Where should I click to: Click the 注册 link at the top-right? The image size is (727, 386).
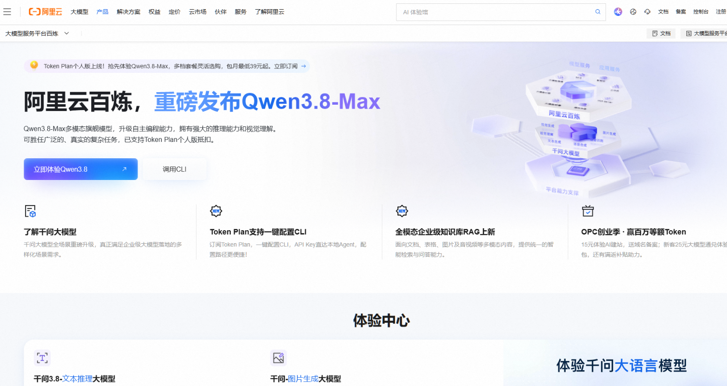click(721, 12)
